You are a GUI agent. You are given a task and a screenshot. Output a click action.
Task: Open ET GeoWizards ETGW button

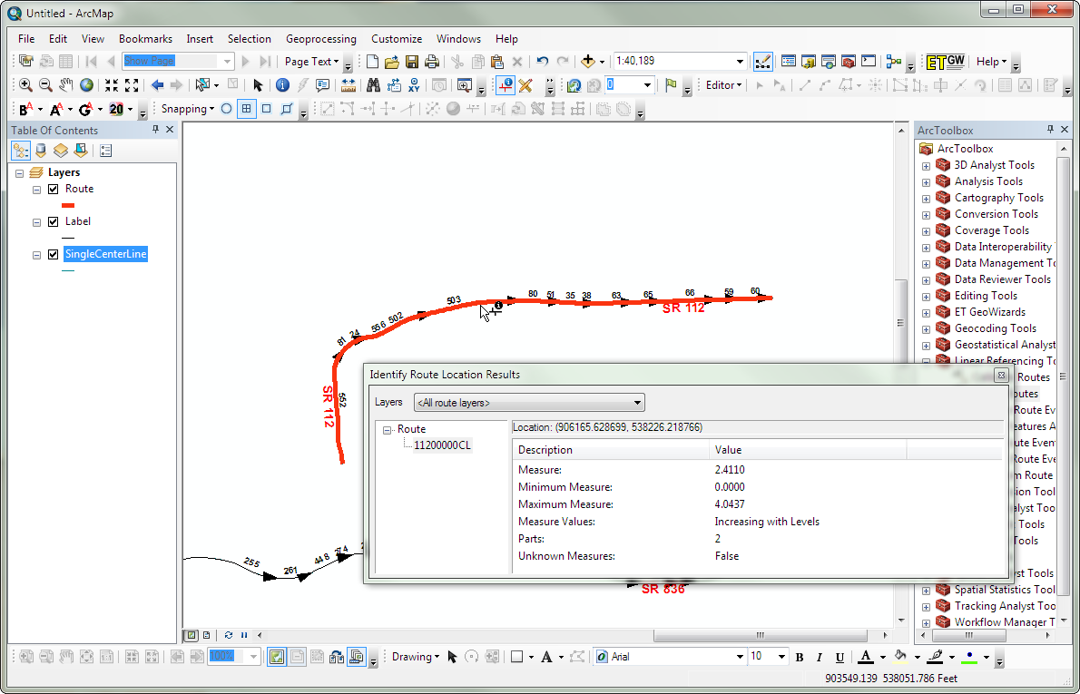click(945, 62)
